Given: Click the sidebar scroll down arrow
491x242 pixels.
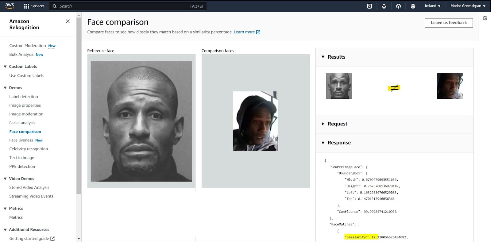Looking at the screenshot, I should tap(79, 239).
